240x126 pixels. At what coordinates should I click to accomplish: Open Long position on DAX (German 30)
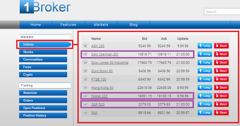coord(205,54)
